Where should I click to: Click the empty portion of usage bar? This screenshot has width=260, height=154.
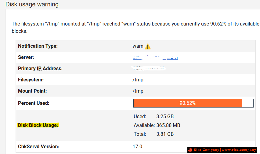tap(247, 103)
